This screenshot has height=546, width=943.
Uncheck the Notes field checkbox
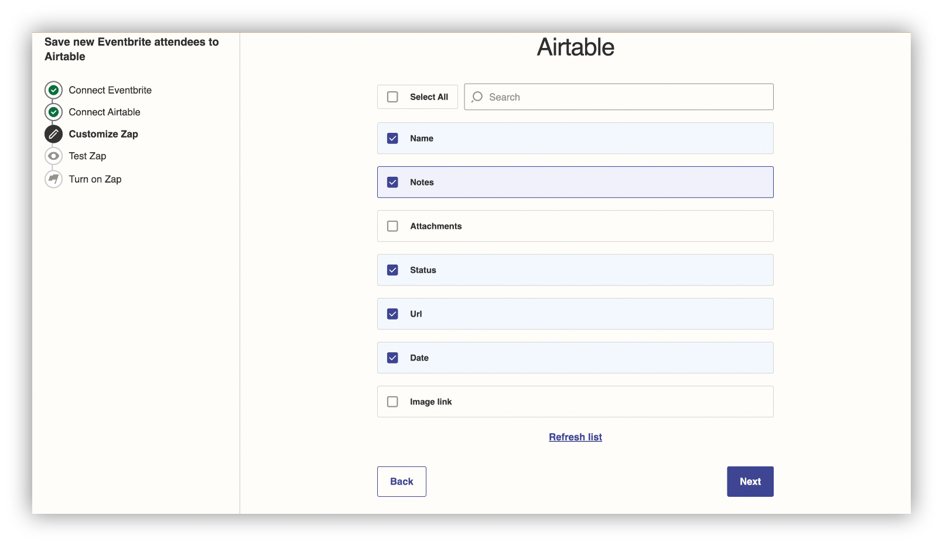pos(392,182)
